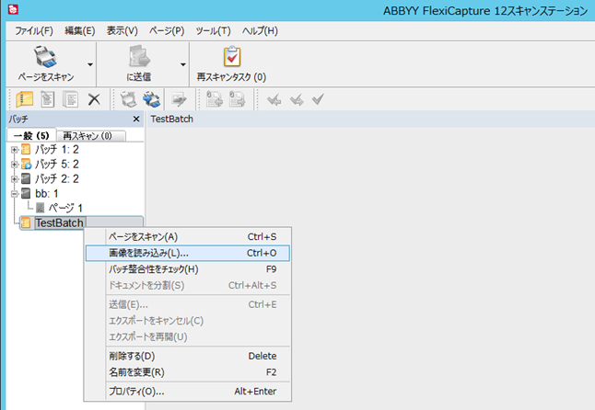Screen dimensions: 595x410
Task: Click the stacked documents page icon
Action: pos(70,99)
